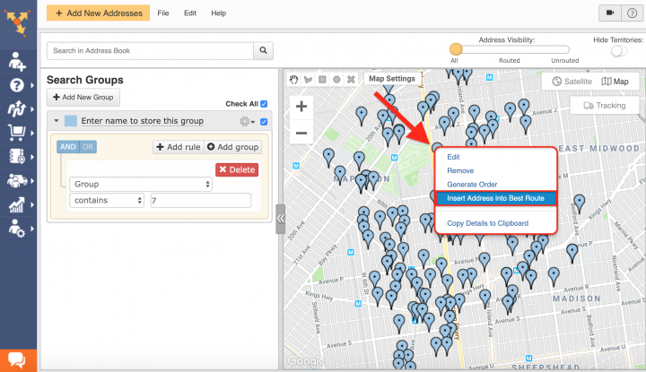
Task: Click the Search in Address Book field
Action: 150,50
